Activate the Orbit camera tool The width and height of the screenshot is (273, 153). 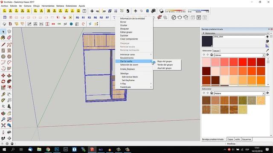coord(3,113)
